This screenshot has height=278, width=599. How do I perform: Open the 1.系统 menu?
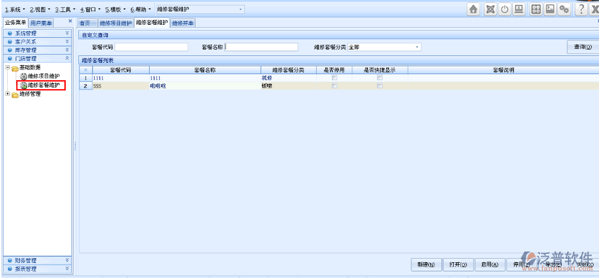coord(15,9)
